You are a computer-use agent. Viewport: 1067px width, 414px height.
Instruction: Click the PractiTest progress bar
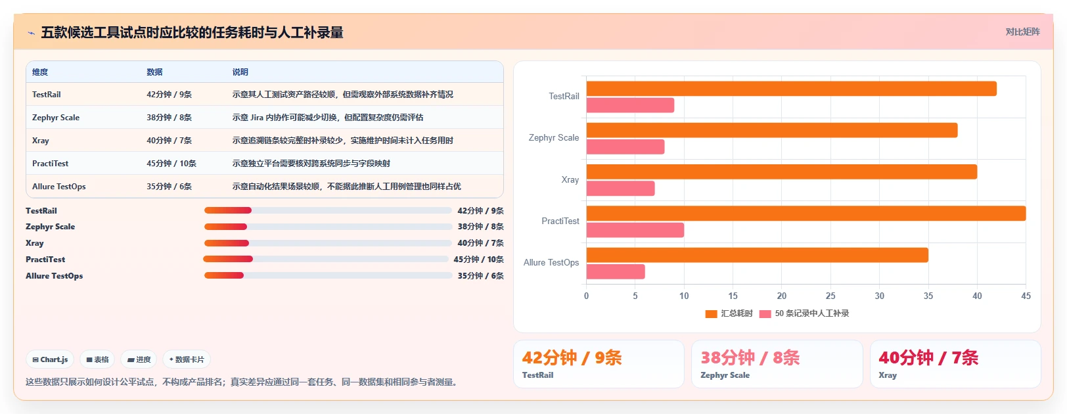(326, 259)
